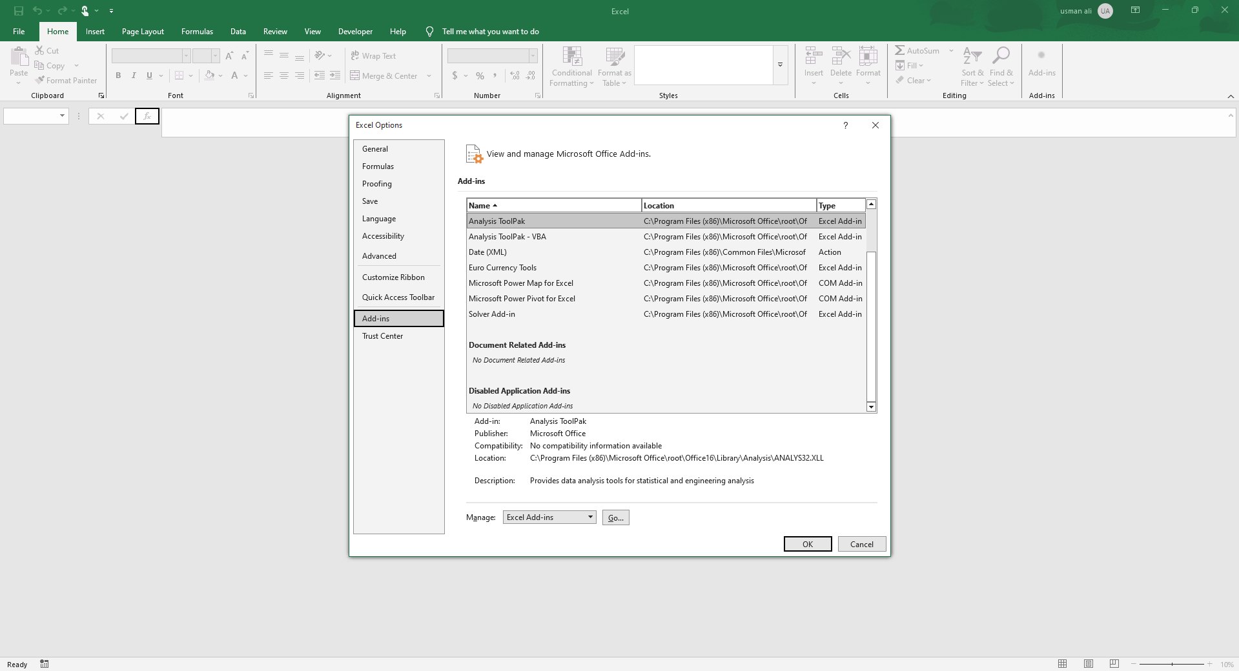
Task: Click the Delete cells icon
Action: click(841, 57)
